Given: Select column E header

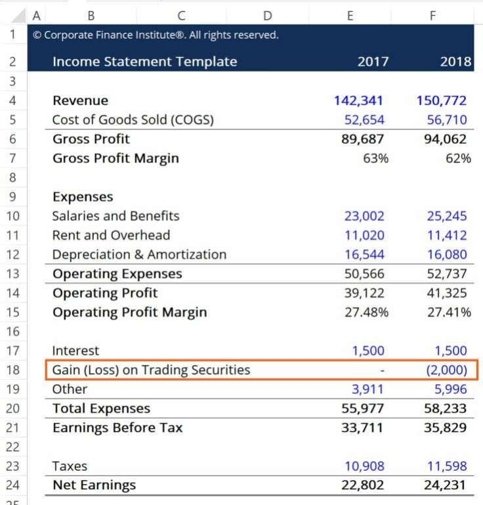Looking at the screenshot, I should click(350, 16).
